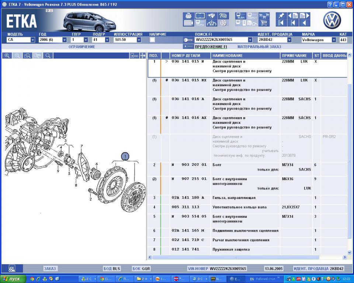Select row N 903 554 05

tap(247, 221)
